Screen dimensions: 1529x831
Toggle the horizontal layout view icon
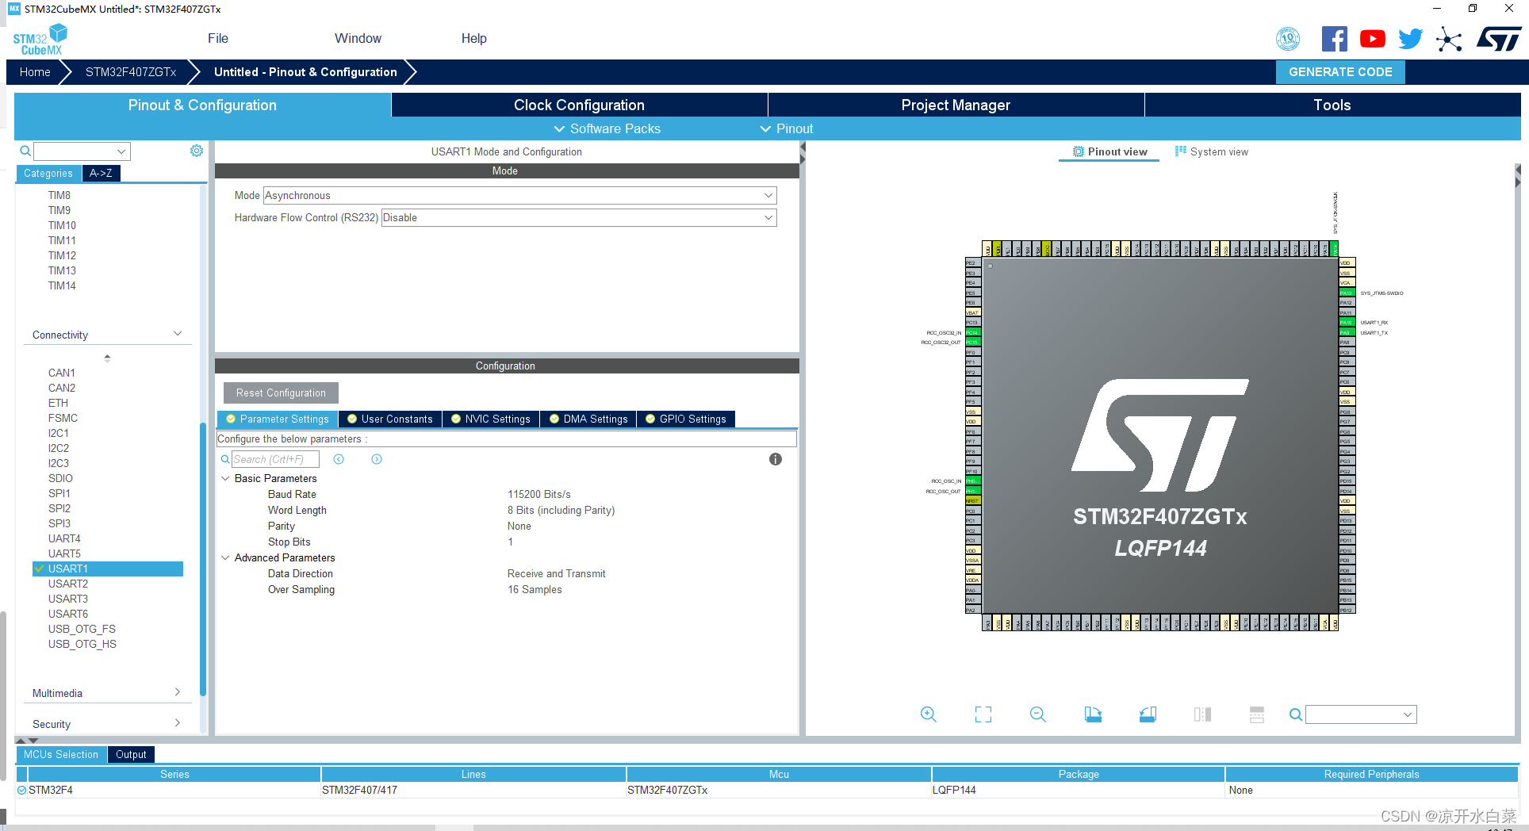coord(1257,714)
